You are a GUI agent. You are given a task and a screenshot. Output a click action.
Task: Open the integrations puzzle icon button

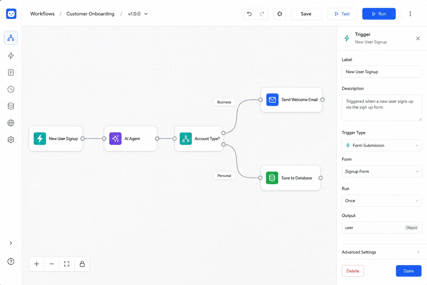[280, 14]
